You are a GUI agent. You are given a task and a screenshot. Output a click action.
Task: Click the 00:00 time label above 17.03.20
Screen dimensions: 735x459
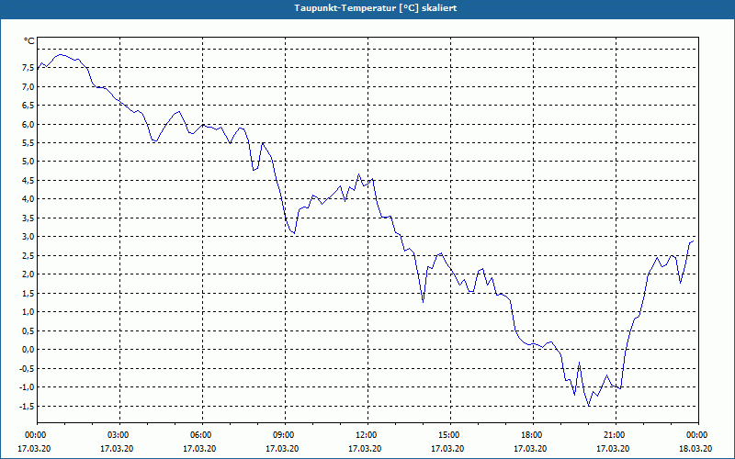tap(34, 435)
